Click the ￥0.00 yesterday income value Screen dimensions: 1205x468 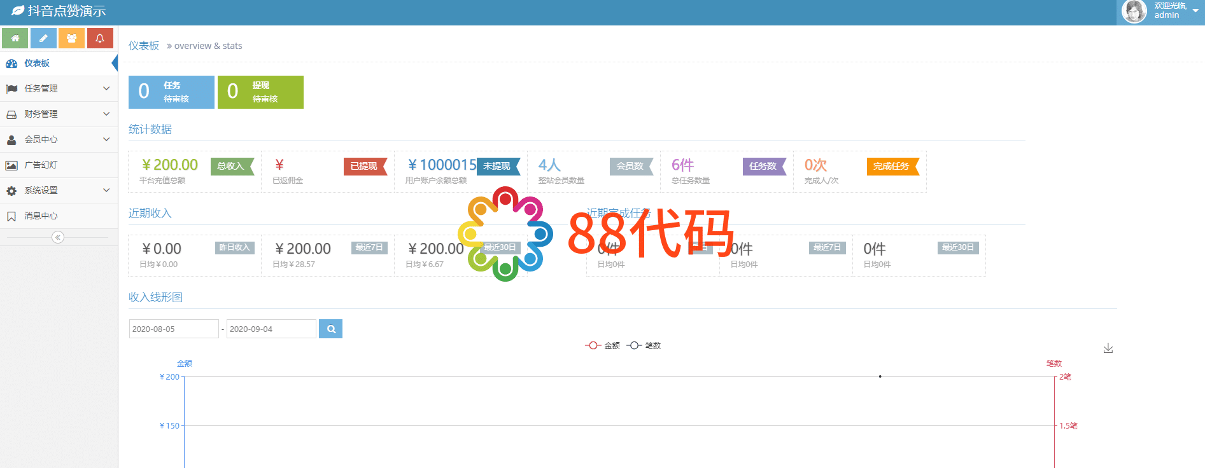(x=161, y=249)
